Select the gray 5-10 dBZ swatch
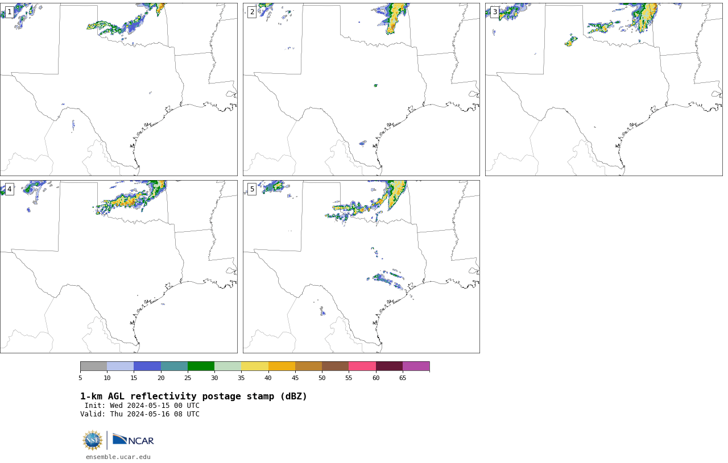 pyautogui.click(x=93, y=366)
